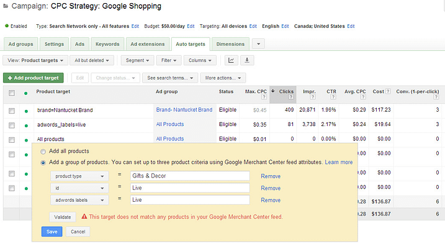
Task: Open the Columns dropdown
Action: 200,60
